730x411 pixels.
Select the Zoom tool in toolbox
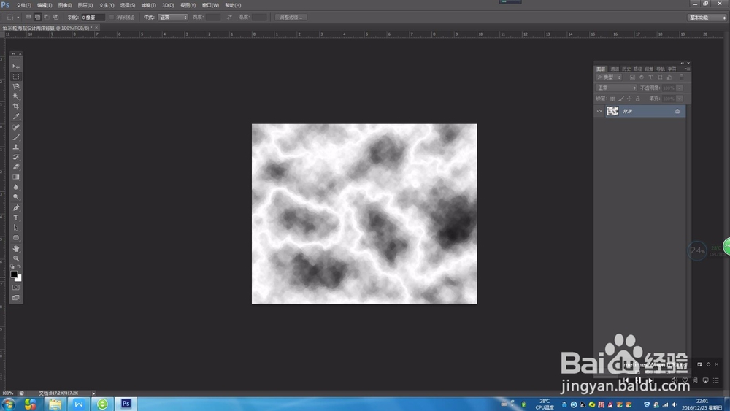(x=16, y=258)
